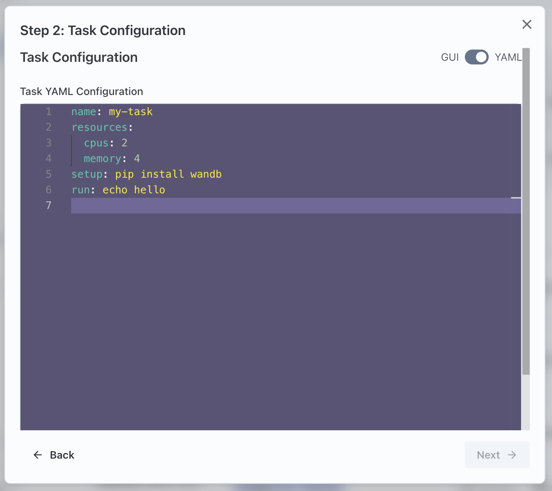This screenshot has height=491, width=552.
Task: Click the Back link
Action: [x=62, y=455]
